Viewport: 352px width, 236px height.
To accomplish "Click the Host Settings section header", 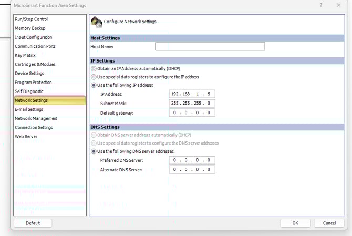I will [217, 38].
